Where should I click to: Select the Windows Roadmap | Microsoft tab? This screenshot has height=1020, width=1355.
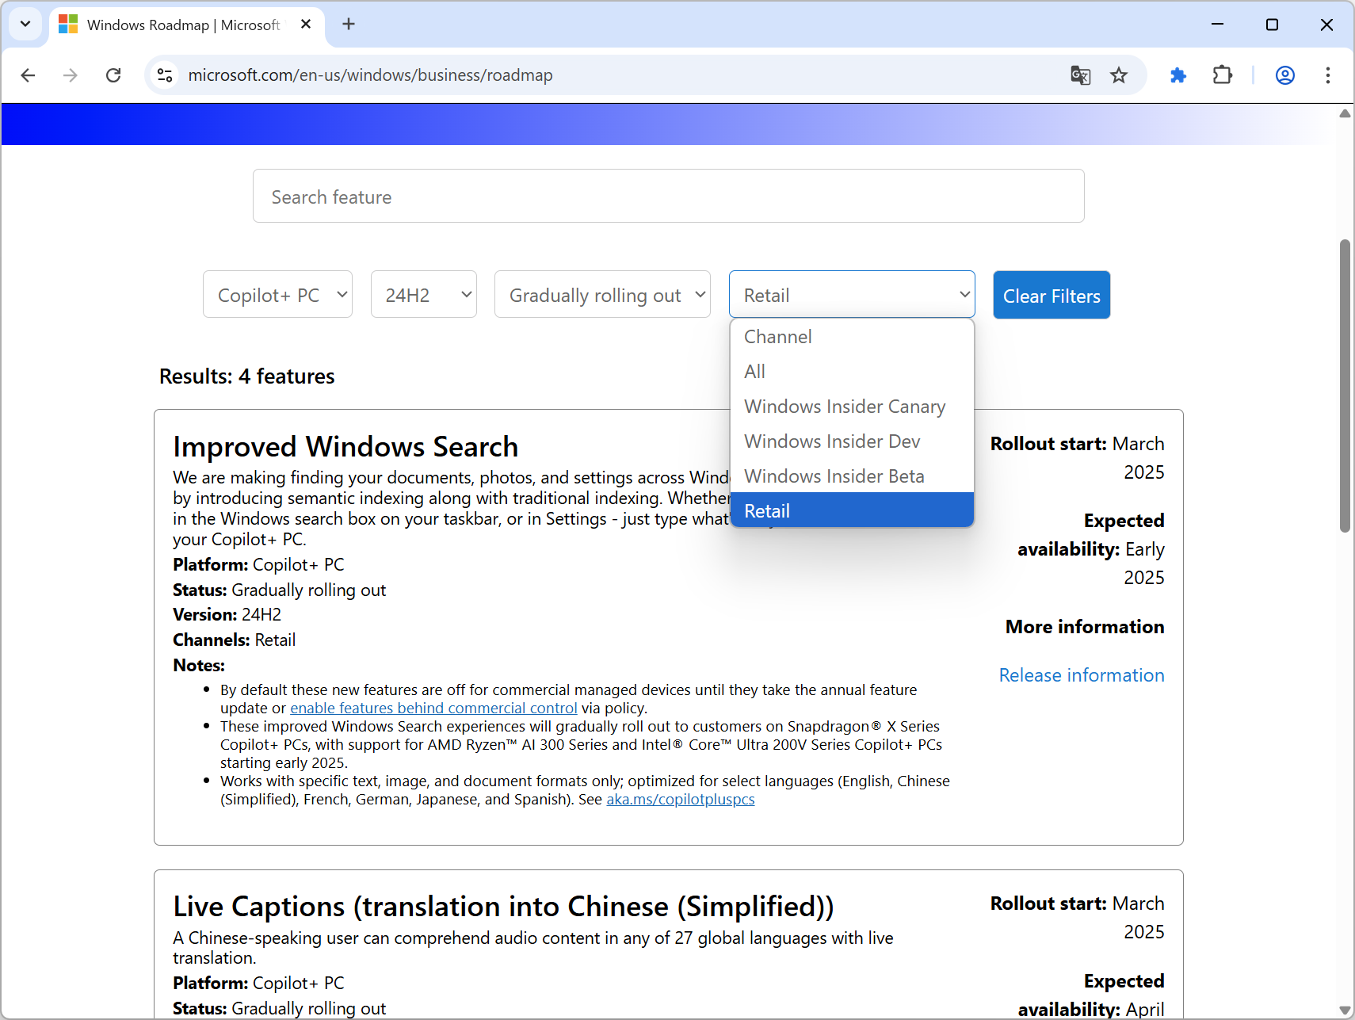pos(187,25)
